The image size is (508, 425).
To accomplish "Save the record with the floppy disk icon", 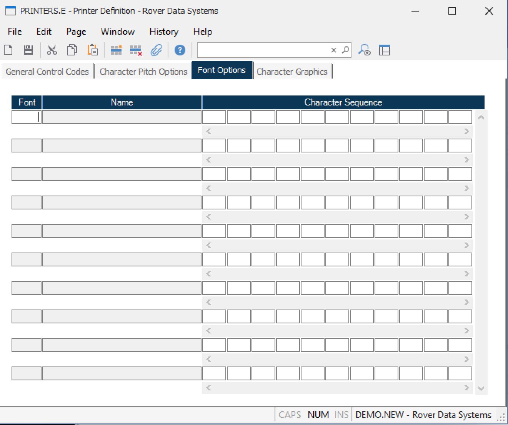I will 28,50.
